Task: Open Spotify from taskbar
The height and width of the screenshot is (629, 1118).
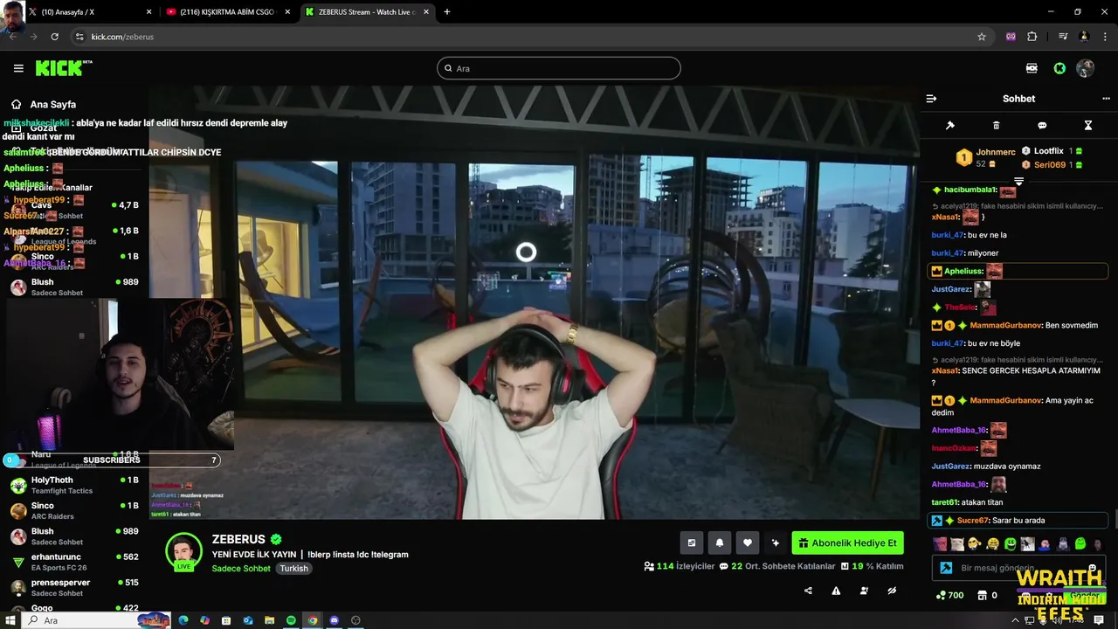Action: click(x=291, y=620)
